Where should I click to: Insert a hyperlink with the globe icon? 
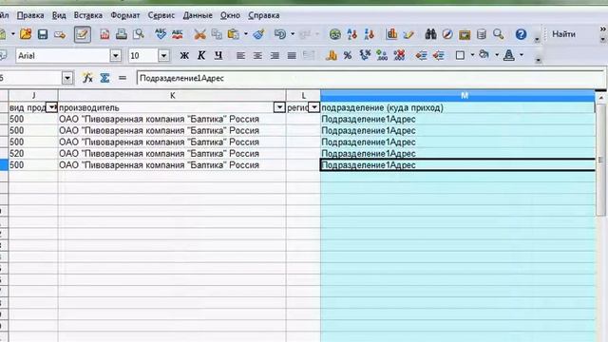pyautogui.click(x=335, y=34)
